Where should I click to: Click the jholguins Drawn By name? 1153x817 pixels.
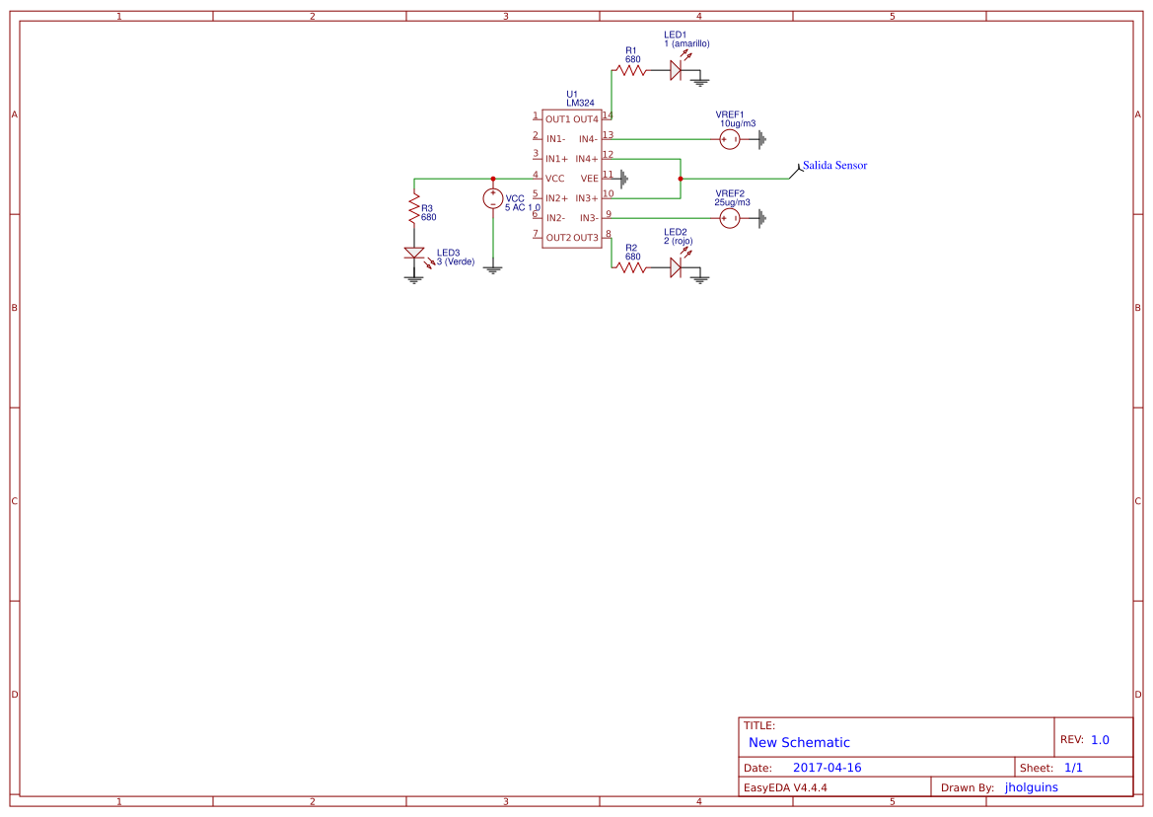tap(1031, 787)
